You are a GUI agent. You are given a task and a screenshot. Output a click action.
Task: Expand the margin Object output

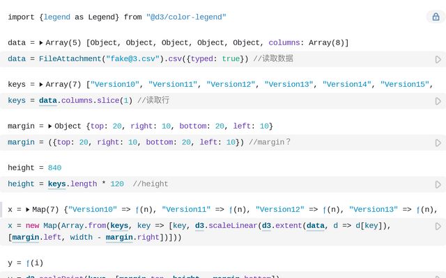coord(49,126)
